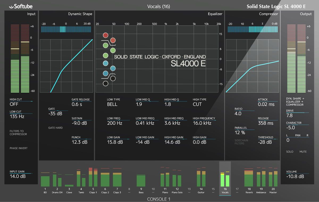
Task: Click the Pan 0 value
Action: pos(288,140)
